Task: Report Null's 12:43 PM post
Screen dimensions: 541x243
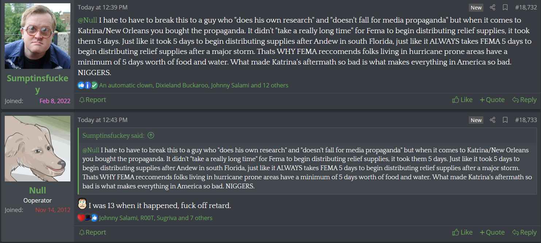Action: coord(92,232)
